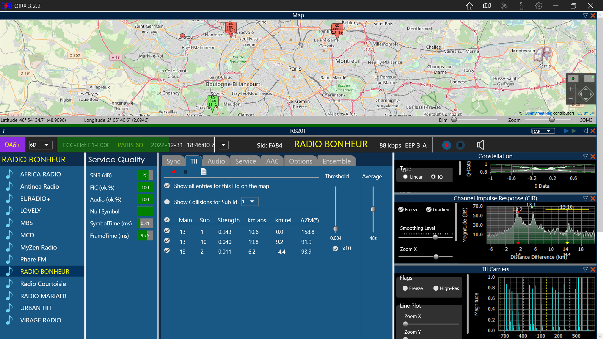The height and width of the screenshot is (339, 603).
Task: Switch to the Options tab
Action: click(x=301, y=161)
